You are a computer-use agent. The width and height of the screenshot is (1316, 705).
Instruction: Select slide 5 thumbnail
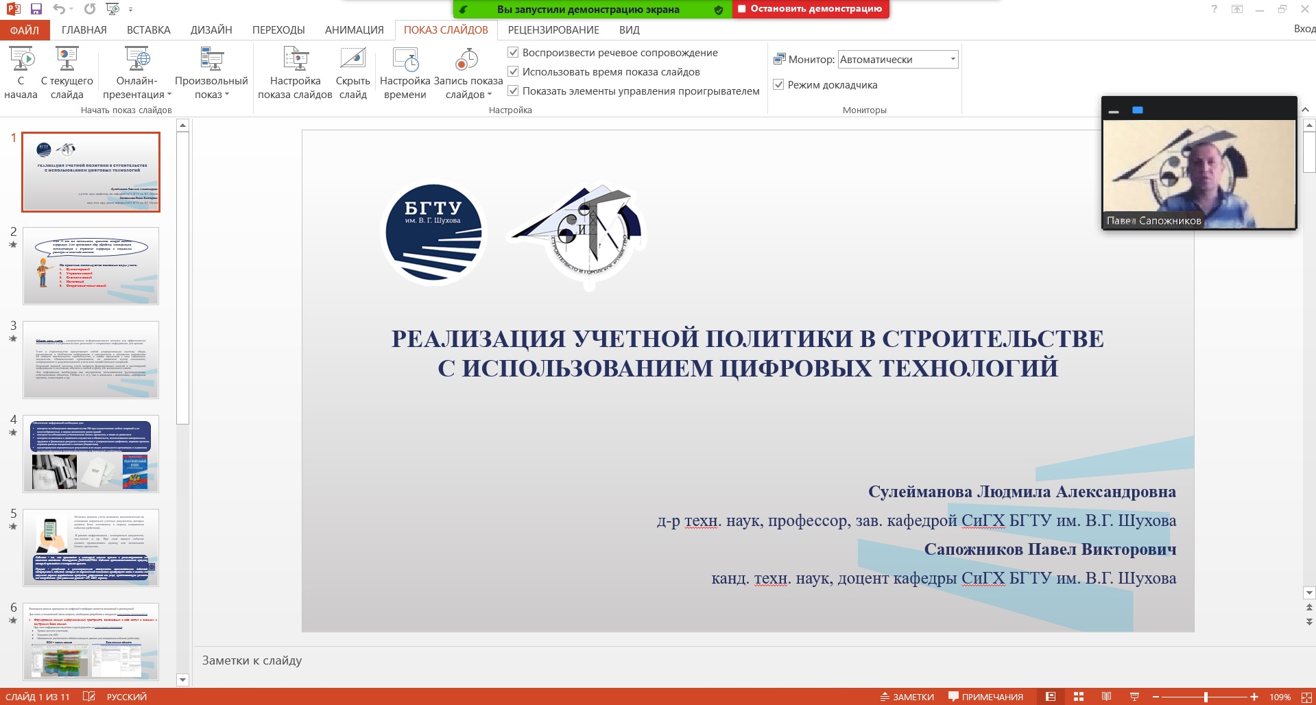(91, 548)
